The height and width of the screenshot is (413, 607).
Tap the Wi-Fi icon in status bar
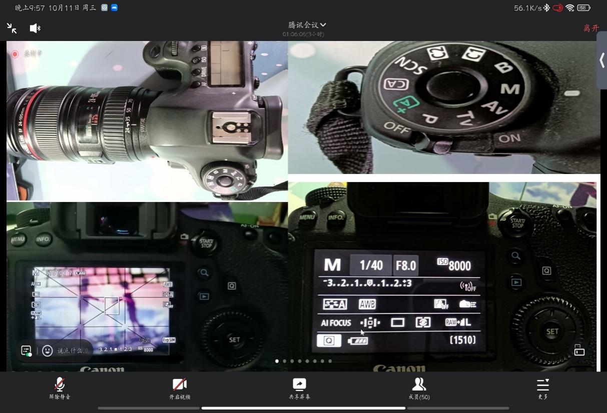pyautogui.click(x=569, y=8)
